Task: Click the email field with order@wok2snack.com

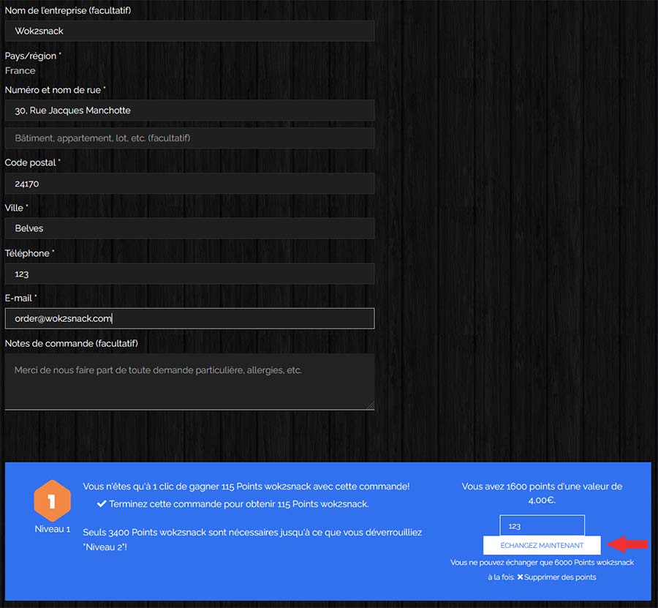Action: tap(189, 318)
